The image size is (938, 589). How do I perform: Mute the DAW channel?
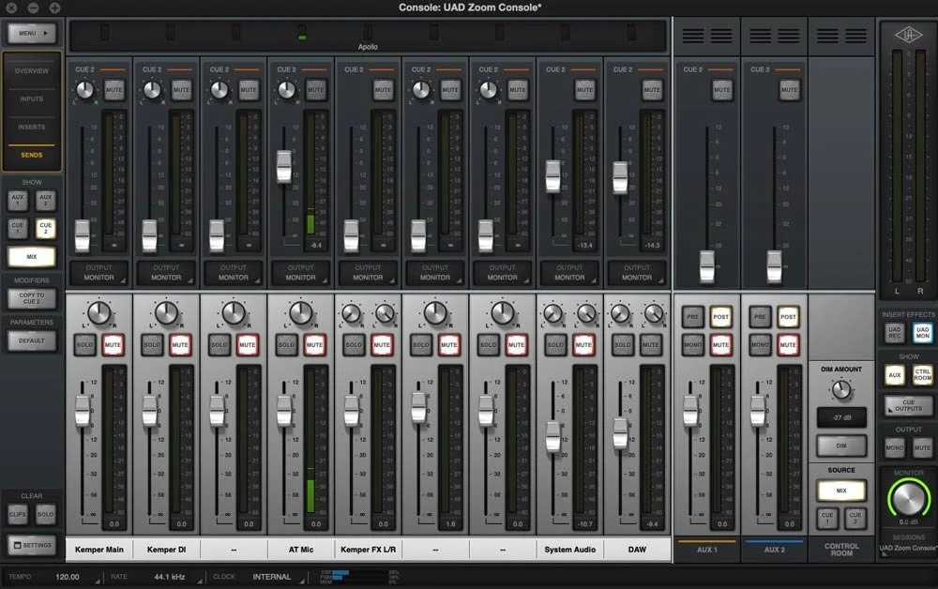pyautogui.click(x=651, y=345)
